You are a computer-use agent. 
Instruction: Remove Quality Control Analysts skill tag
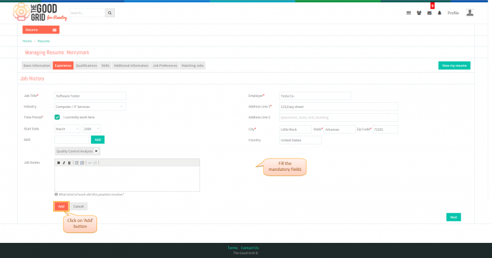(96, 151)
